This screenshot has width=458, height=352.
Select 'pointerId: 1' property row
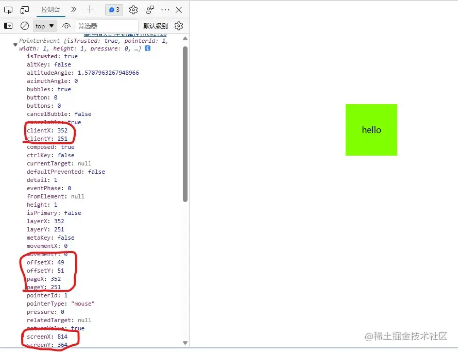tap(47, 295)
